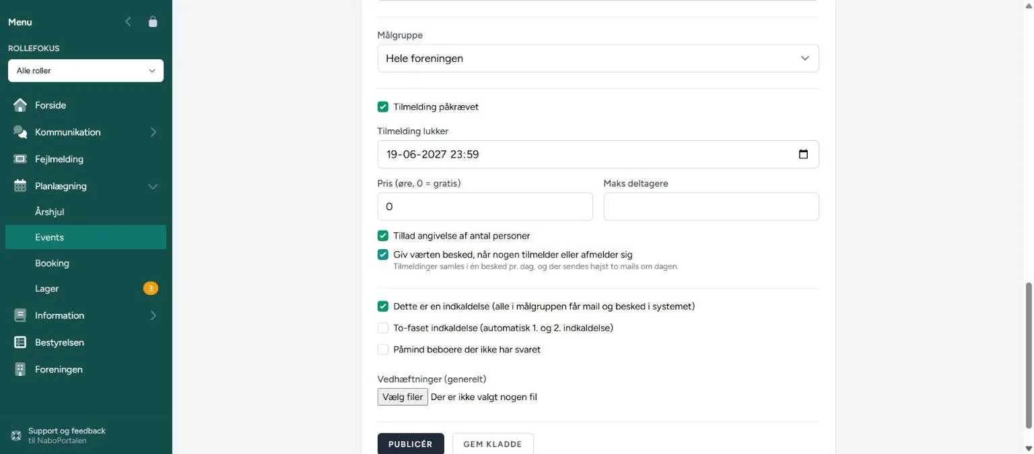The width and height of the screenshot is (1034, 454).
Task: Check Påmind beboere der ikke har svaret
Action: pos(383,350)
